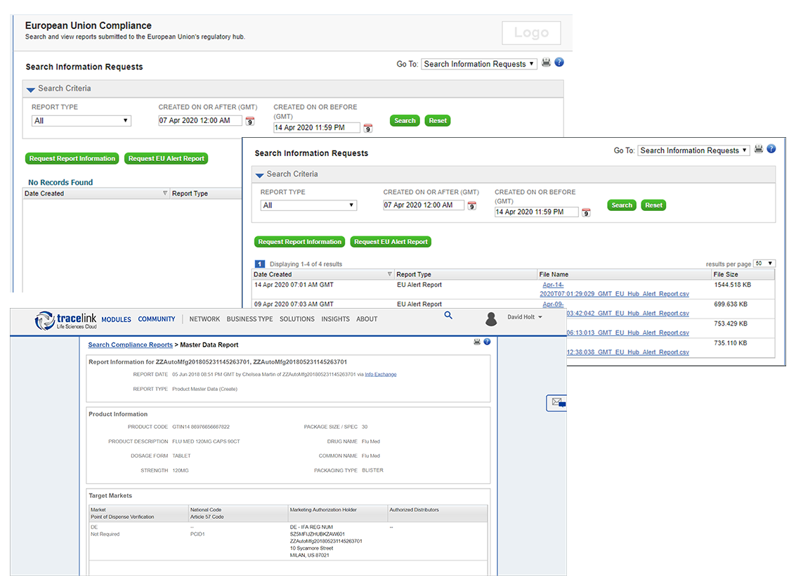This screenshot has height=585, width=796.
Task: Click the user avatar icon beside David Holt
Action: pyautogui.click(x=491, y=319)
